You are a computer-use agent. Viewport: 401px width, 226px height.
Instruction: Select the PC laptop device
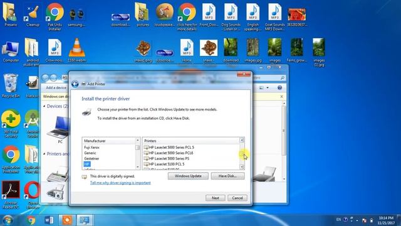(60, 129)
